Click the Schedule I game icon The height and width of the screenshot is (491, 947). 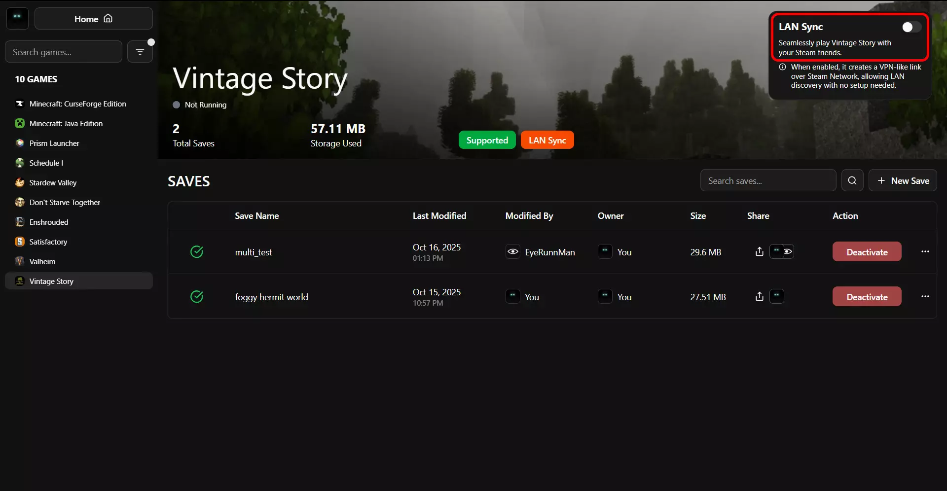(x=20, y=163)
